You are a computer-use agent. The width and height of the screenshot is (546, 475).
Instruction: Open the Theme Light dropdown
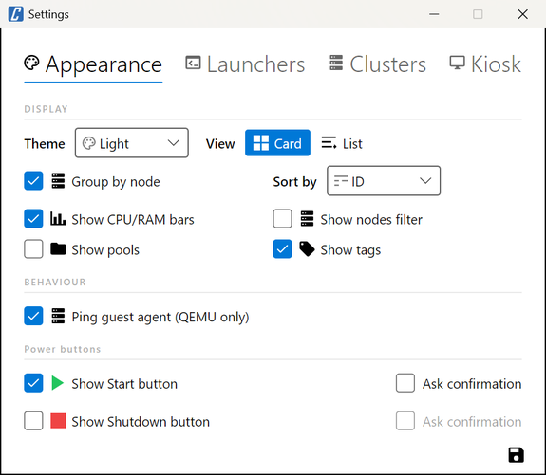tap(132, 143)
